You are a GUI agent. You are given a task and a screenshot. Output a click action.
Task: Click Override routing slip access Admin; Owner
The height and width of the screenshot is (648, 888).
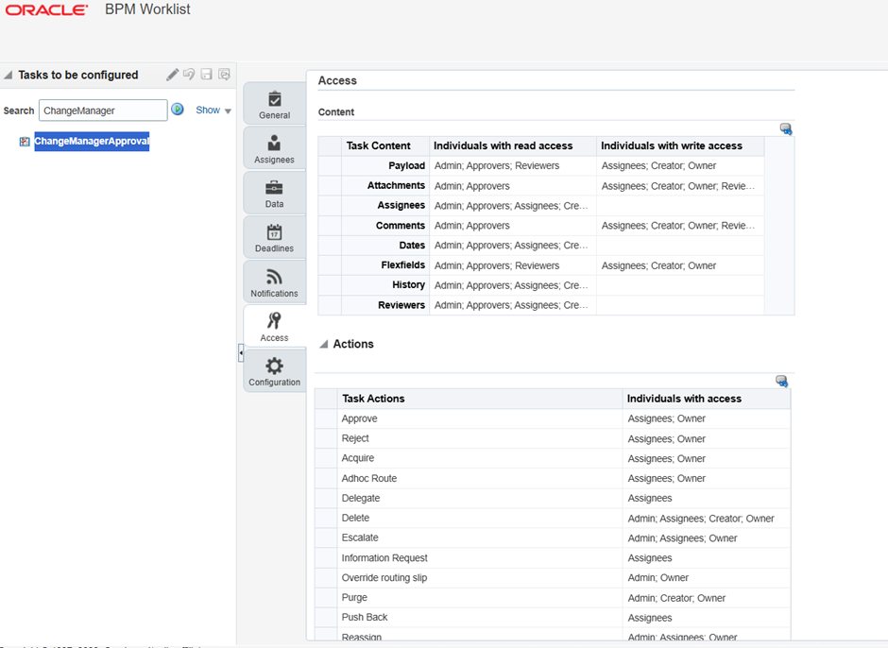[x=707, y=578]
